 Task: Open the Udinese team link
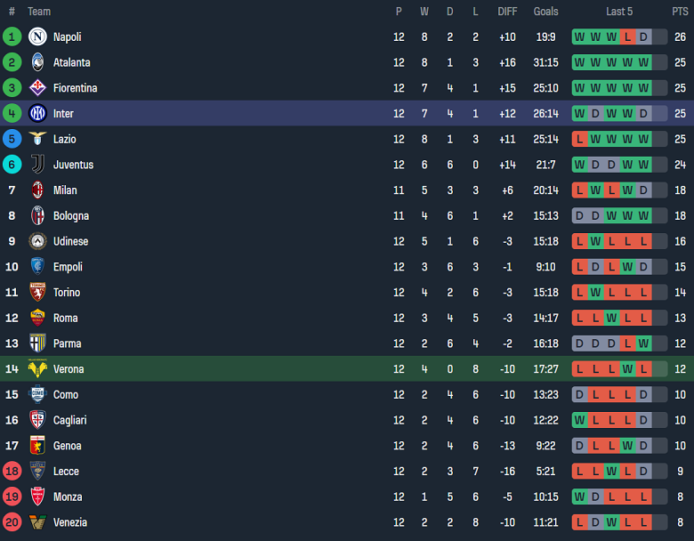click(70, 241)
